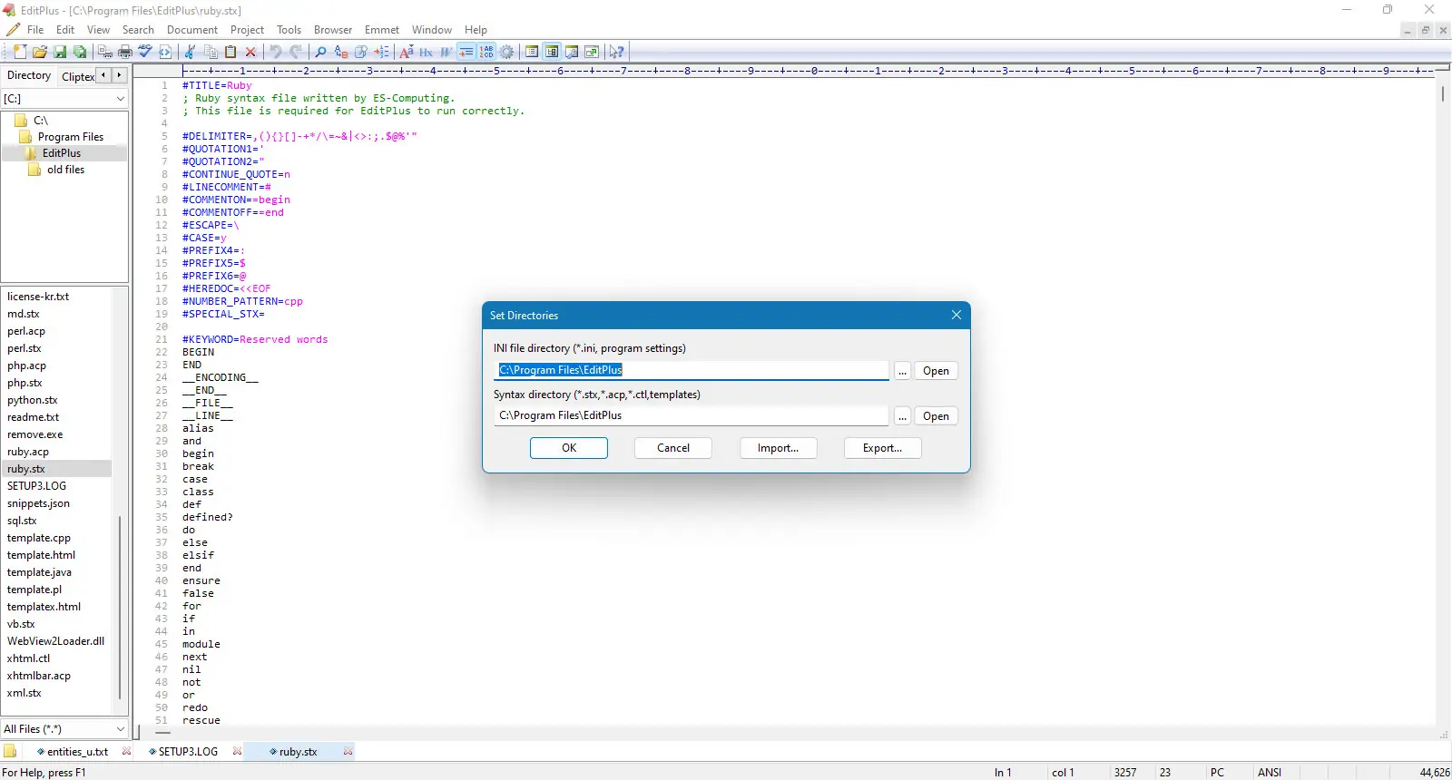The height and width of the screenshot is (780, 1452).
Task: Open Print Preview from the toolbar
Action: click(105, 52)
